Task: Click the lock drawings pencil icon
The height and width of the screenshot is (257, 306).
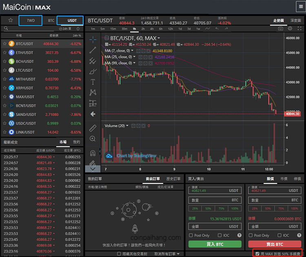Action: click(x=93, y=163)
